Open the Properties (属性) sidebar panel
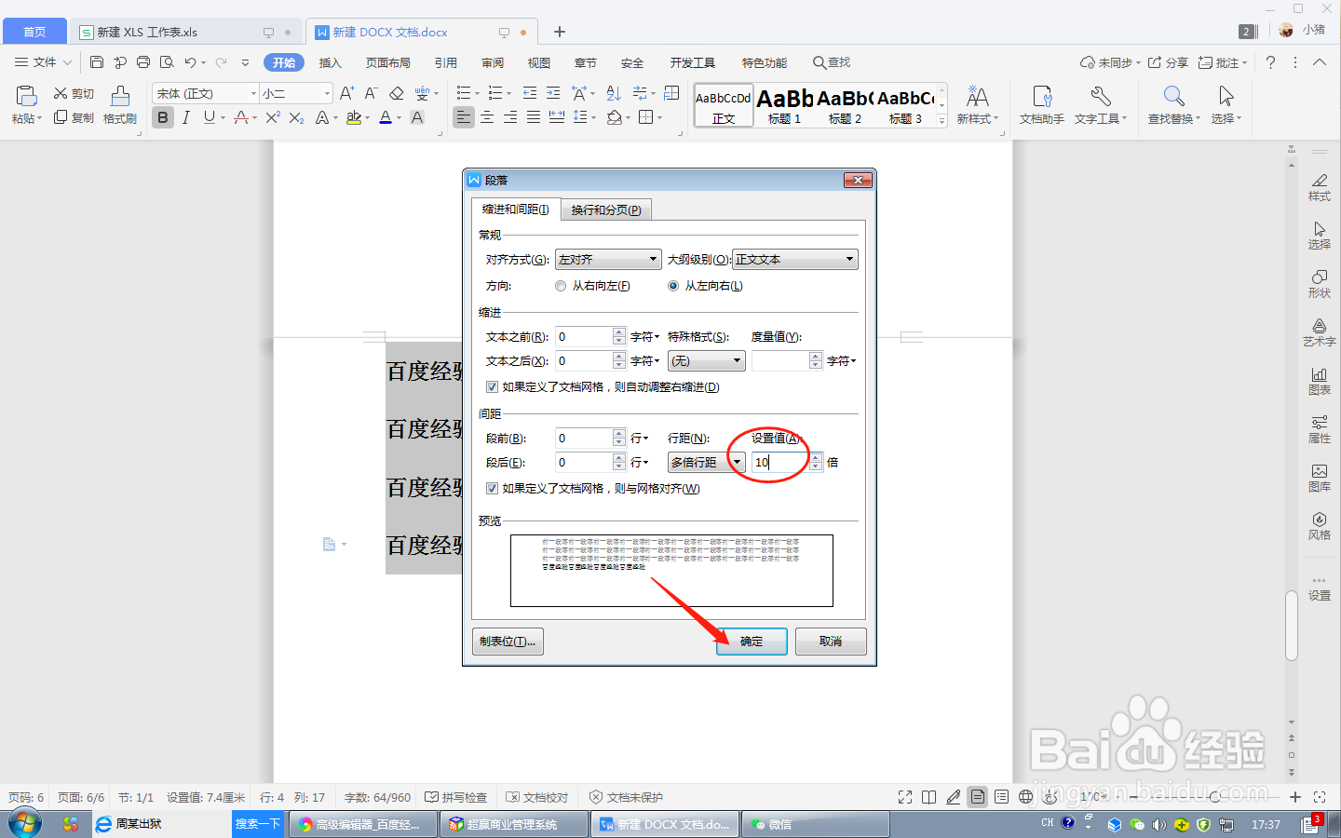The height and width of the screenshot is (838, 1341). [x=1320, y=428]
